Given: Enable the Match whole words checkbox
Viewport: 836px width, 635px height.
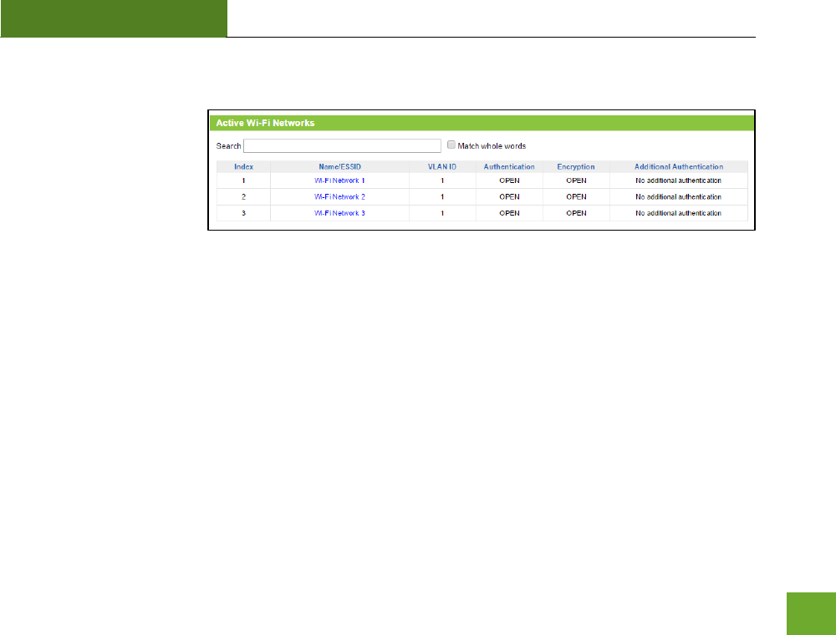Looking at the screenshot, I should (x=451, y=145).
